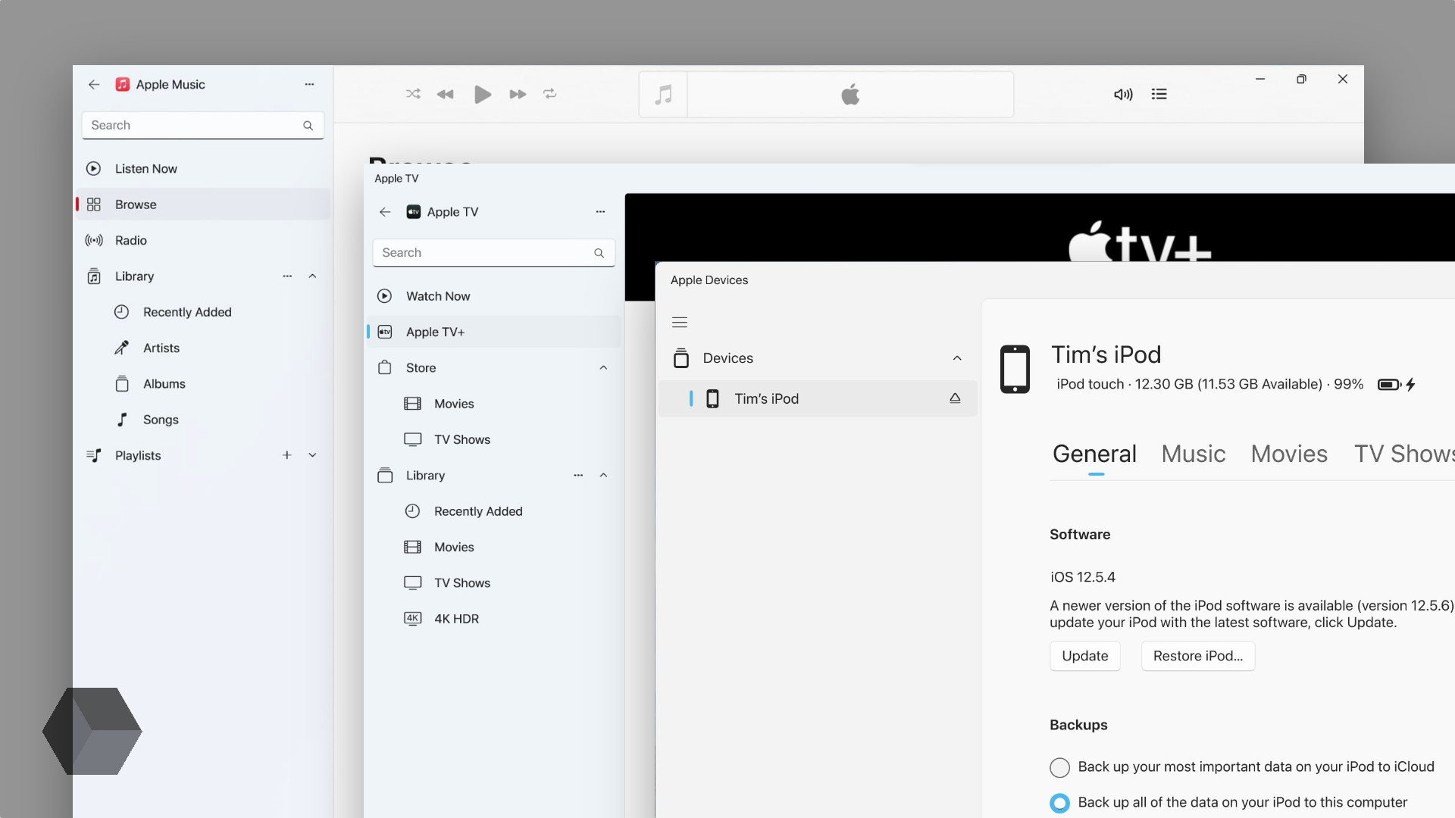Screen dimensions: 1455x818
Task: Expand the Playlists section
Action: pyautogui.click(x=312, y=455)
